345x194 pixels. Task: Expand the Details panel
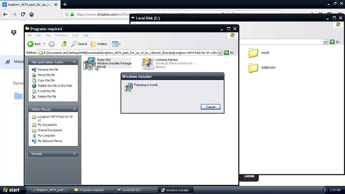point(74,154)
